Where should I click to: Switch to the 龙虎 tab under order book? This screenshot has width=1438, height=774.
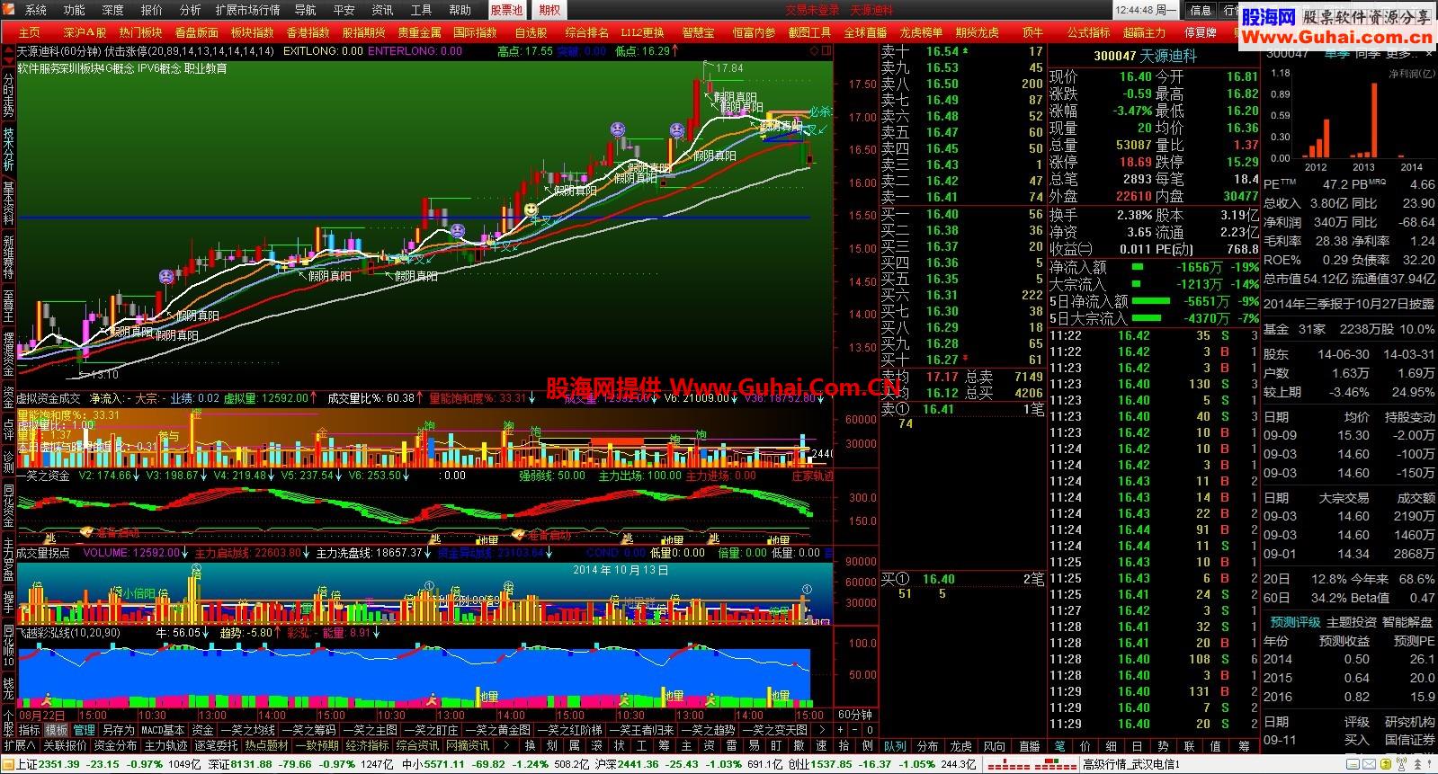tap(961, 746)
